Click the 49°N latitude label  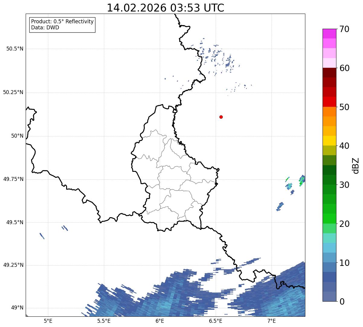17,308
